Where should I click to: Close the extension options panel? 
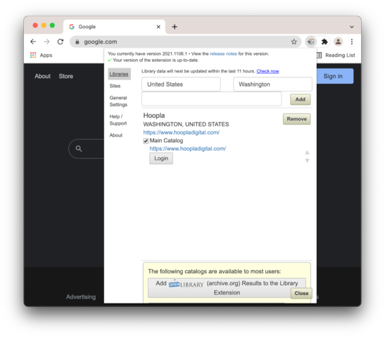click(x=301, y=294)
